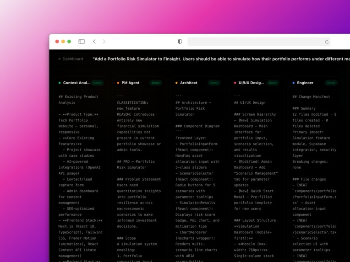
Task: Click the Done badge on UI/UX Designer
Action: point(273,83)
